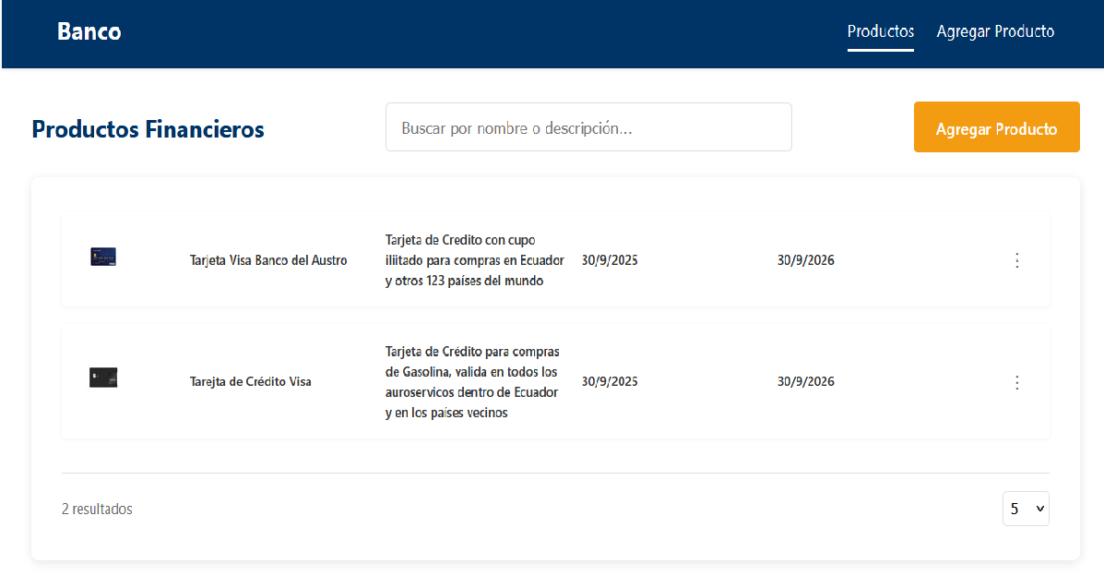This screenshot has height=576, width=1104.
Task: Click the Banco logo in header
Action: pos(89,31)
